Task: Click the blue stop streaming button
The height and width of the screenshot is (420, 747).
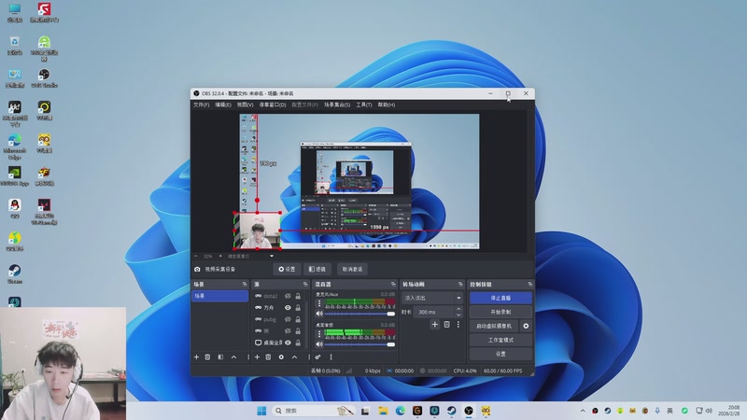Action: coord(500,298)
